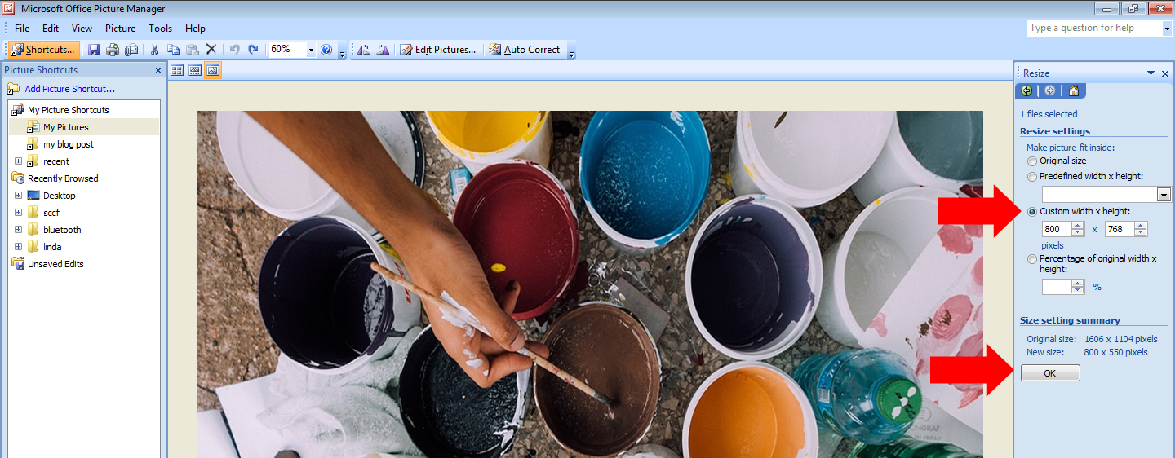Viewport: 1175px width, 458px height.
Task: Click the Cut scissors icon
Action: tap(154, 50)
